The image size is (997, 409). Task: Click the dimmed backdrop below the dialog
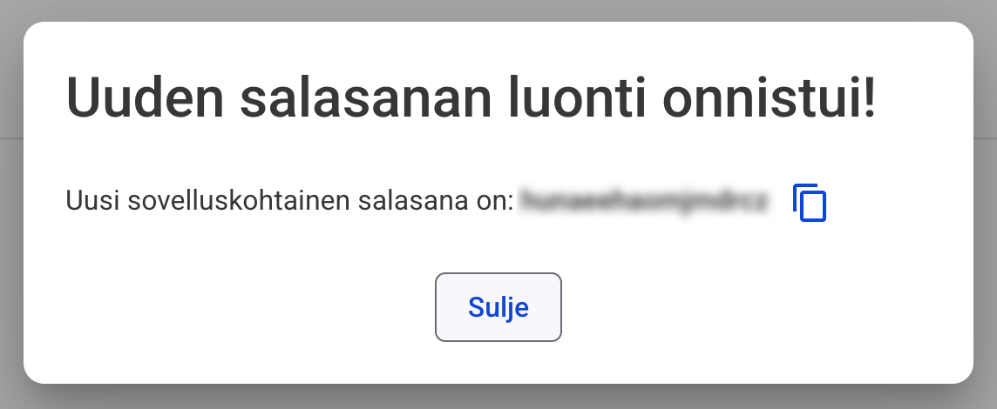(x=498, y=398)
